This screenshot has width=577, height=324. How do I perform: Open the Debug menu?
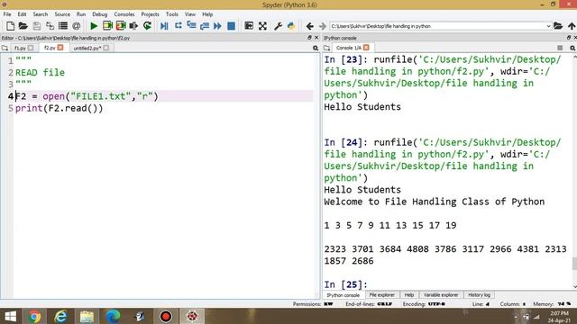100,14
